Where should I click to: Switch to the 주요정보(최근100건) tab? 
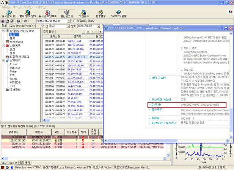tap(22, 25)
